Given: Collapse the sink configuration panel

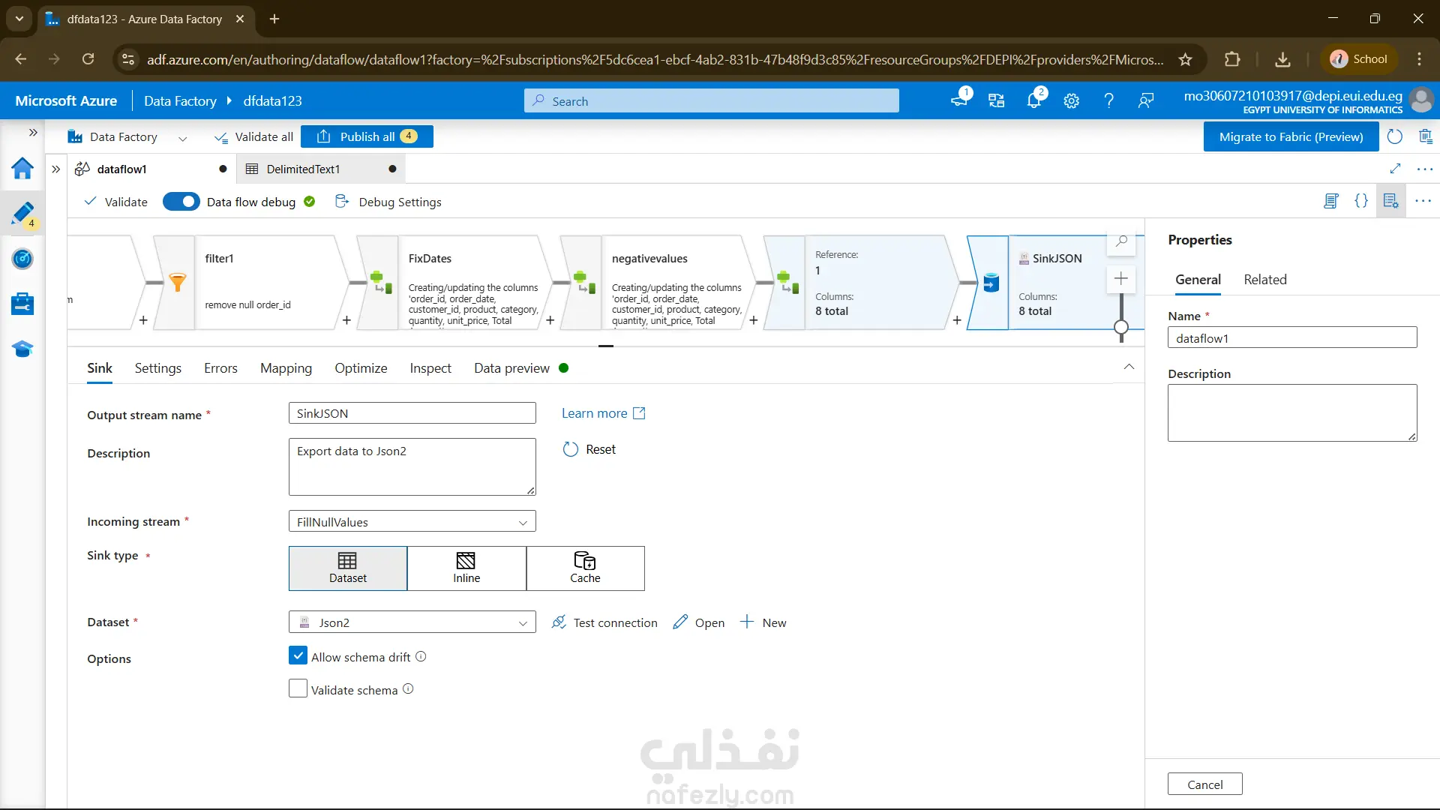Looking at the screenshot, I should (1129, 367).
